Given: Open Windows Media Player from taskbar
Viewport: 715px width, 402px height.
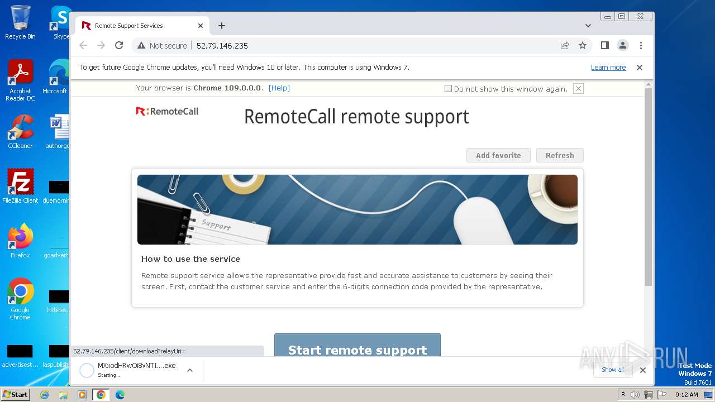Looking at the screenshot, I should click(82, 395).
